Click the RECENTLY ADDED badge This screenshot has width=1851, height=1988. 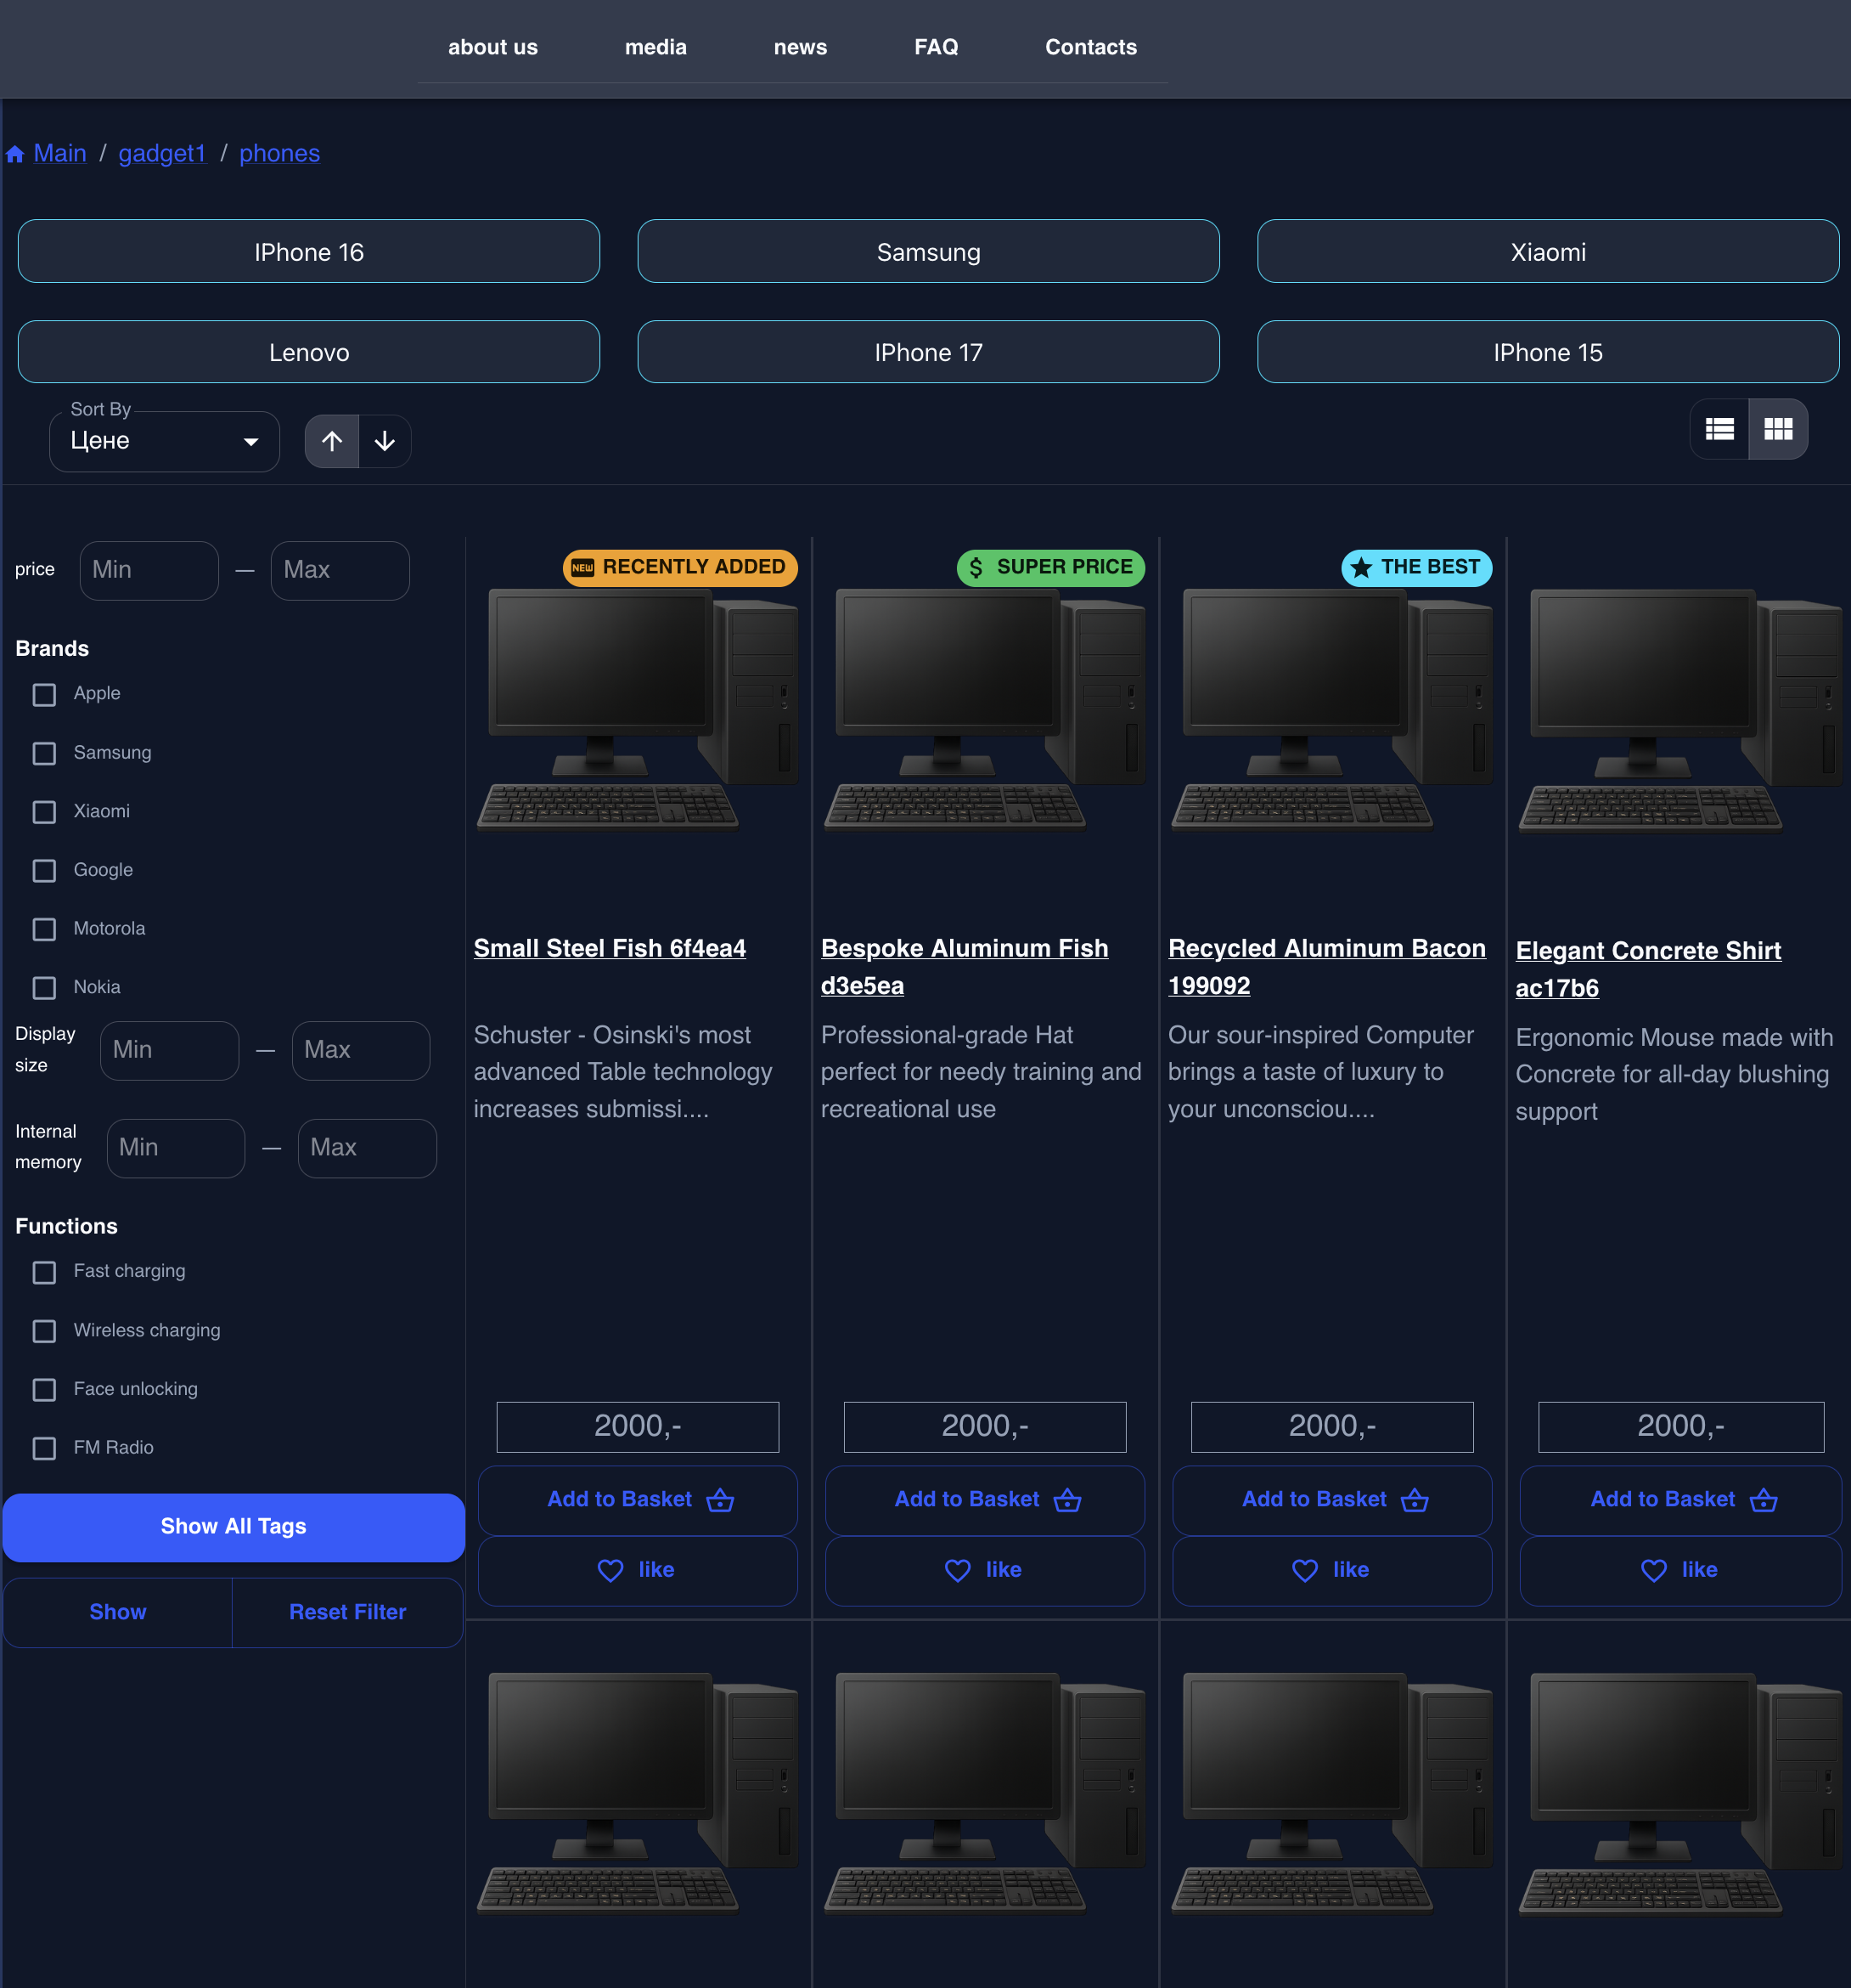[679, 567]
